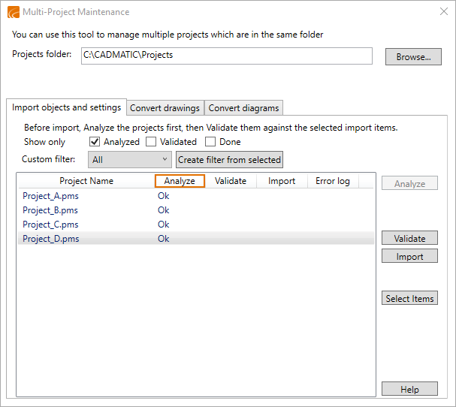This screenshot has height=407, width=456.
Task: Click Create filter from selected button
Action: [229, 159]
